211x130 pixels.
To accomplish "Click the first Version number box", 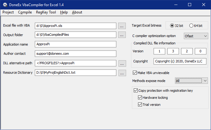I will tap(159, 51).
